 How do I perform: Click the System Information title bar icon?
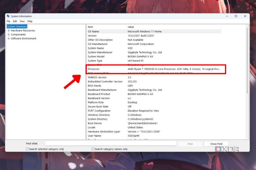coord(7,16)
